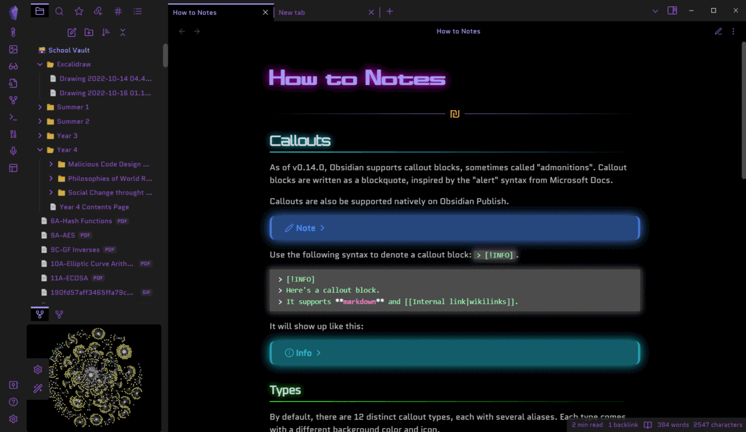Add a new tab with plus button

pyautogui.click(x=390, y=11)
